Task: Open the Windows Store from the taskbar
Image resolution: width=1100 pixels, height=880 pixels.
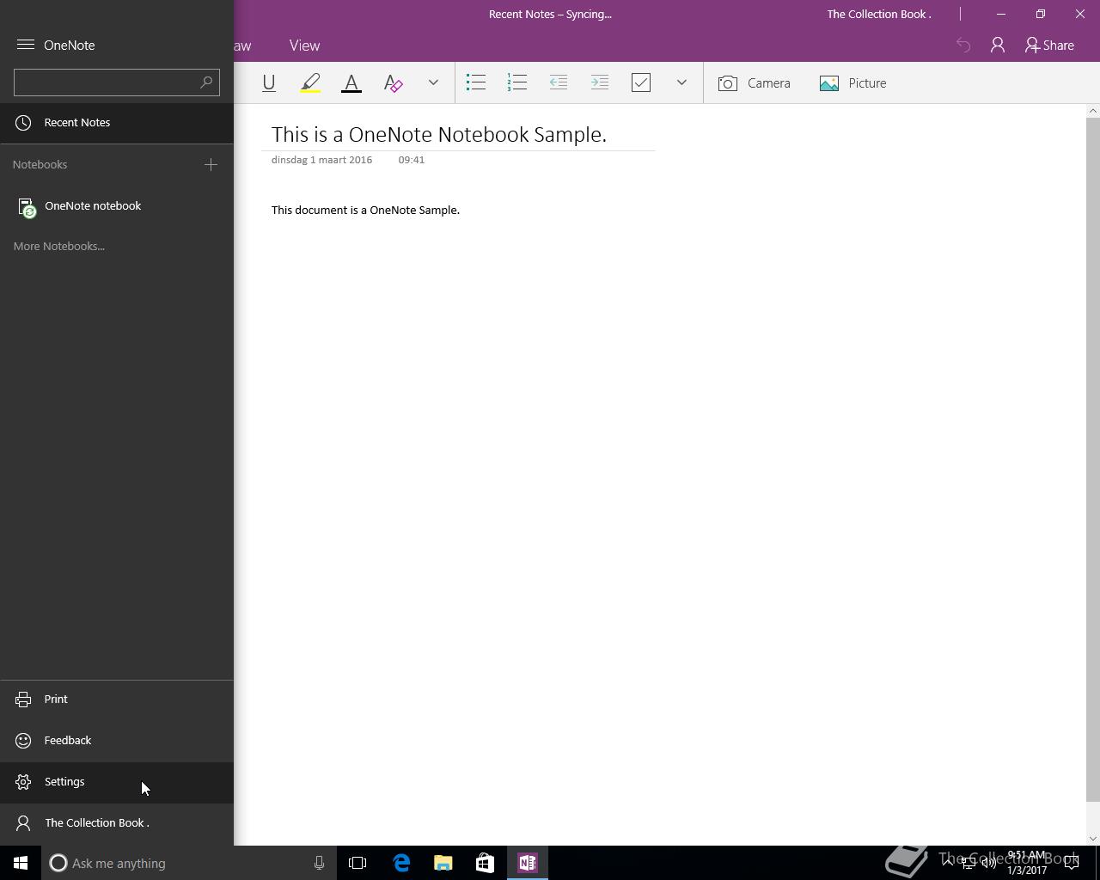Action: [485, 863]
